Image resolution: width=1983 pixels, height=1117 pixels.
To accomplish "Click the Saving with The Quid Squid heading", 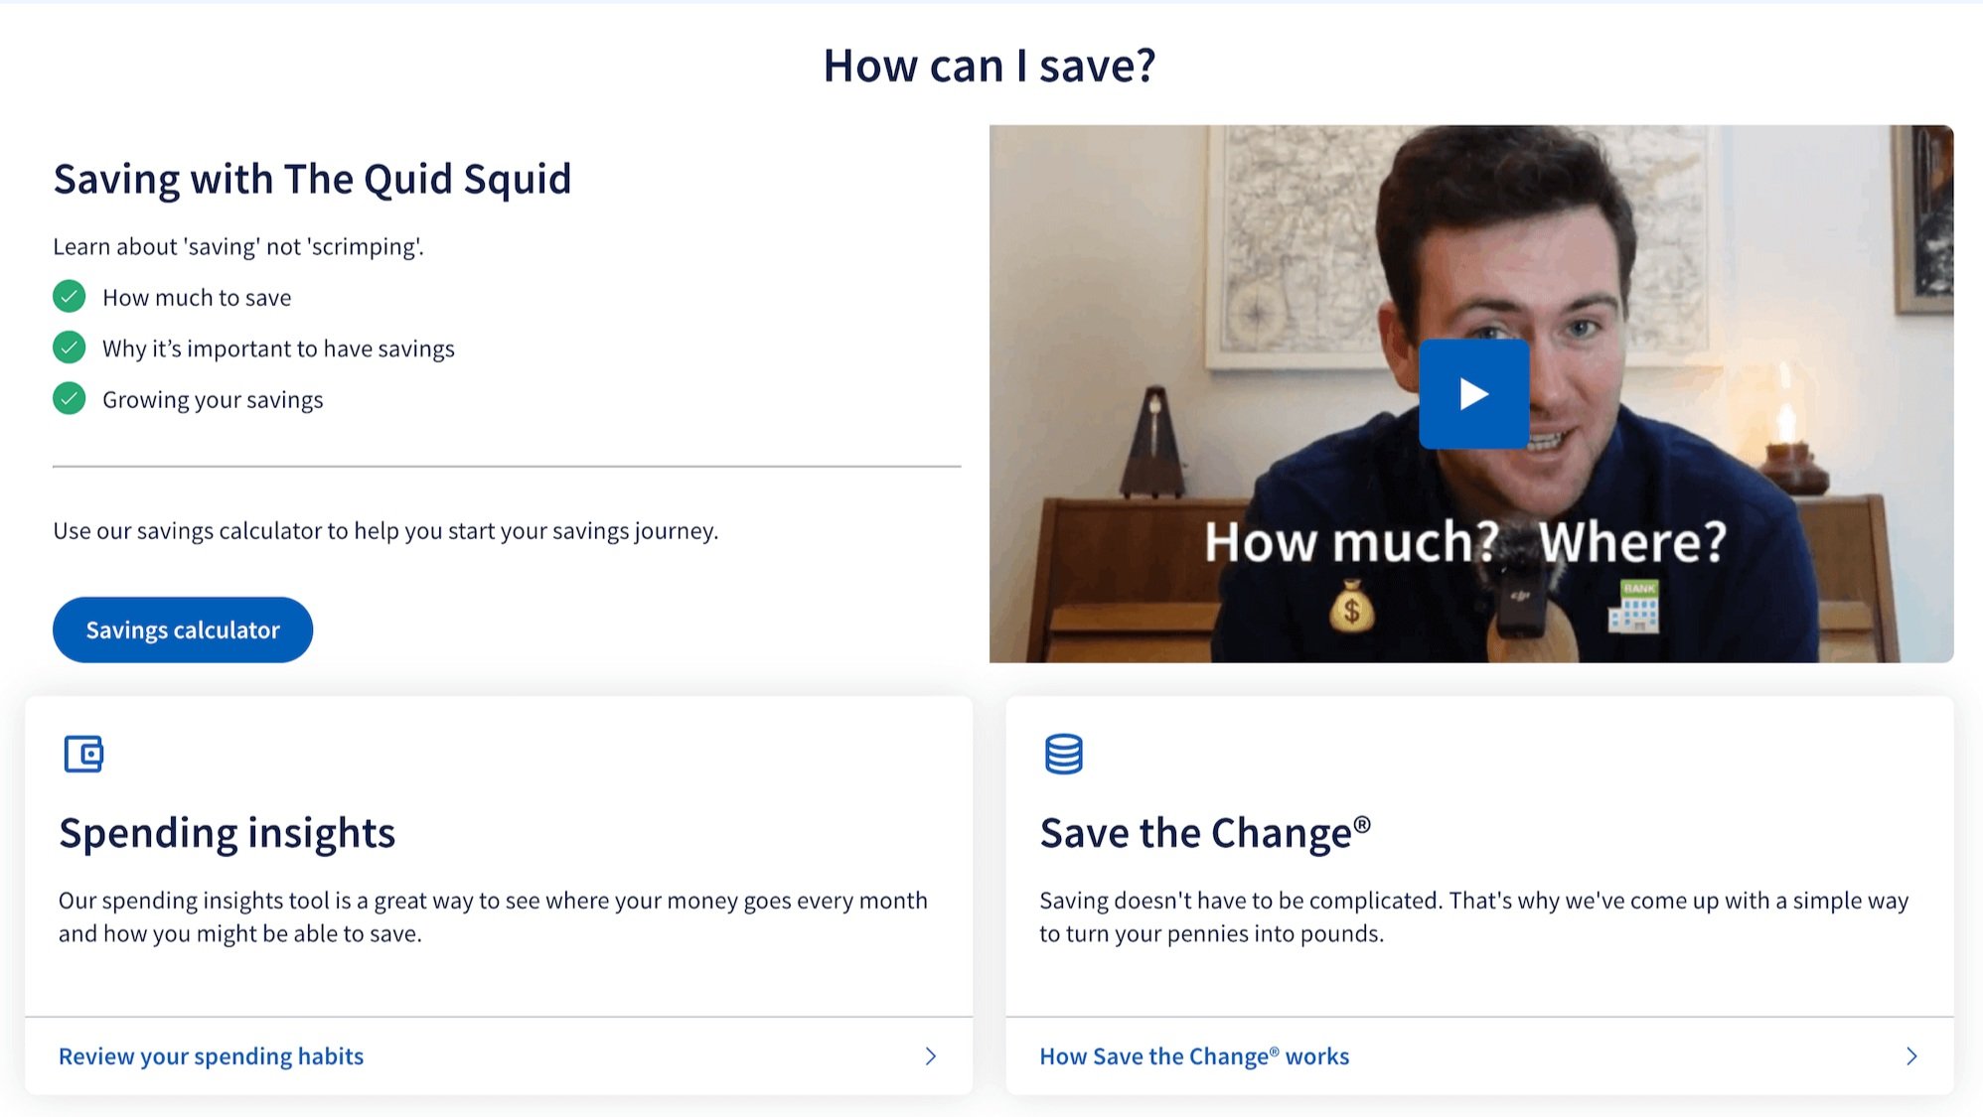I will pyautogui.click(x=312, y=180).
